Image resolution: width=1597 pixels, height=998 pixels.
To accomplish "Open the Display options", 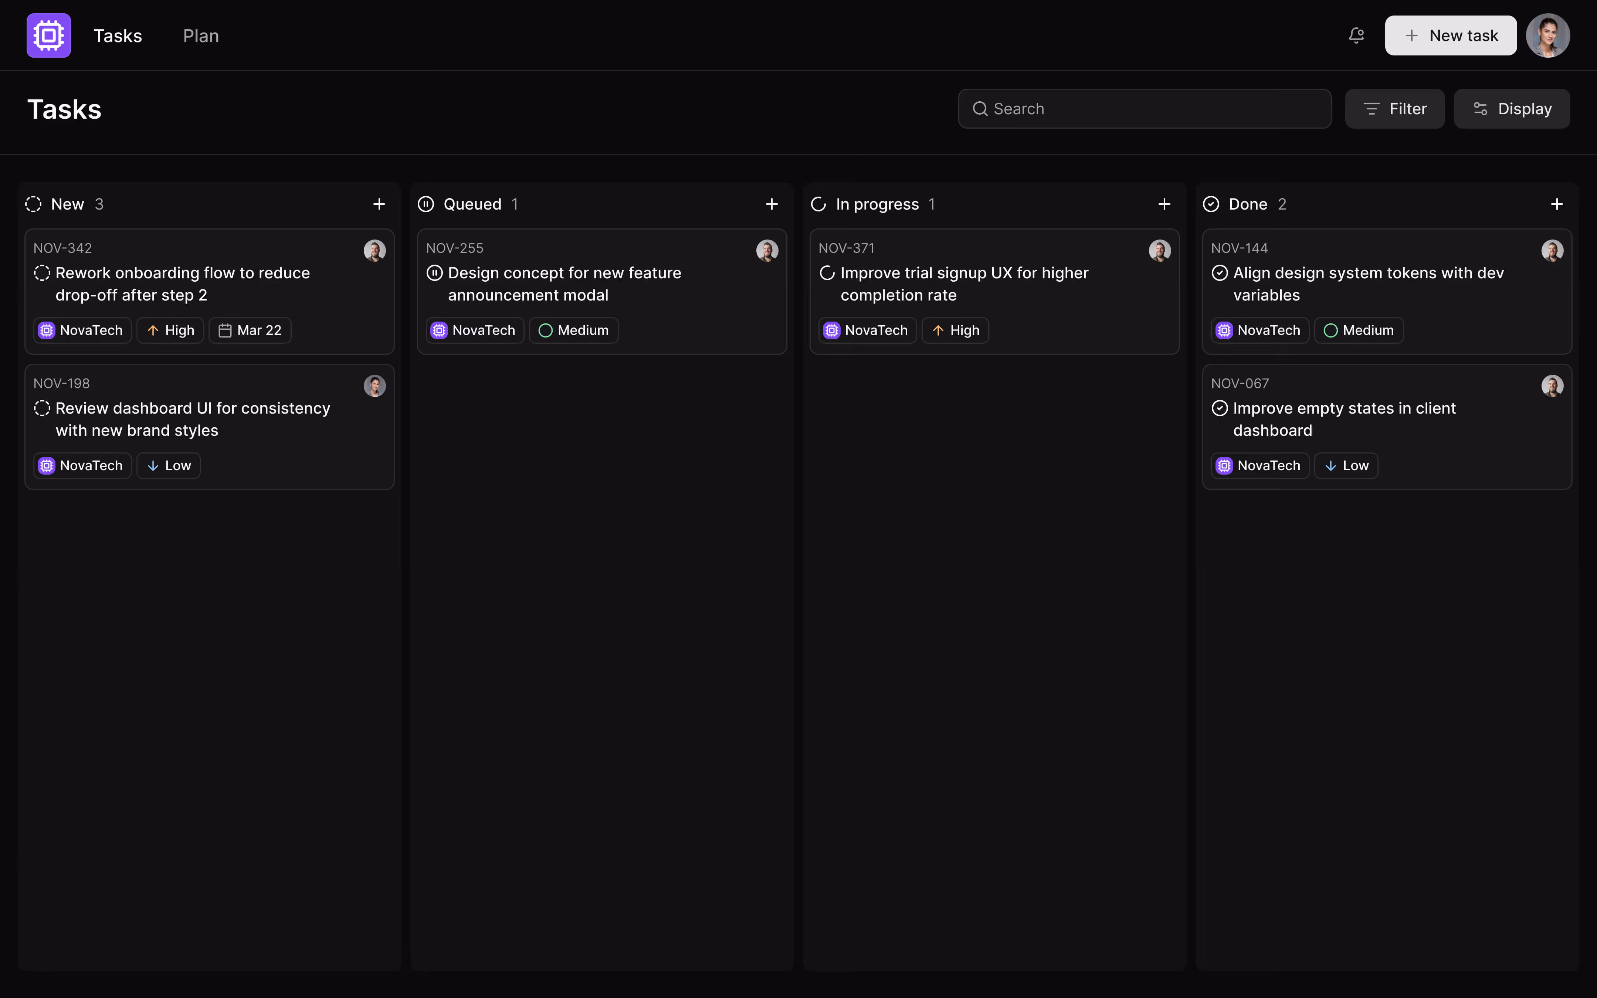I will (1512, 108).
